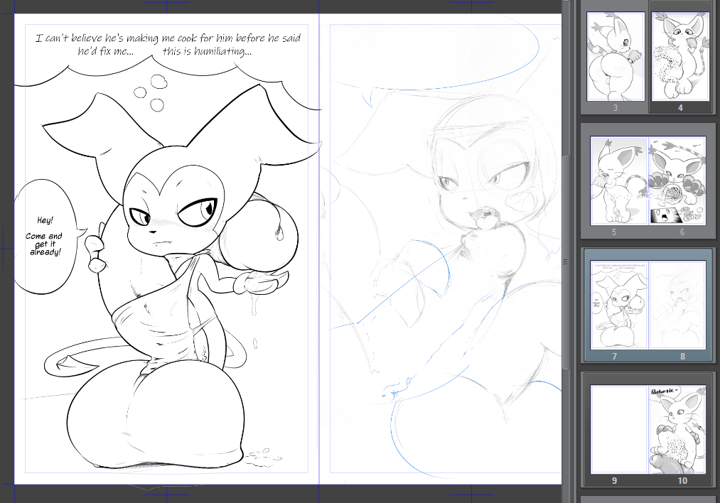Image resolution: width=720 pixels, height=503 pixels.
Task: Click the splitter grip beside page manager
Action: (x=566, y=262)
